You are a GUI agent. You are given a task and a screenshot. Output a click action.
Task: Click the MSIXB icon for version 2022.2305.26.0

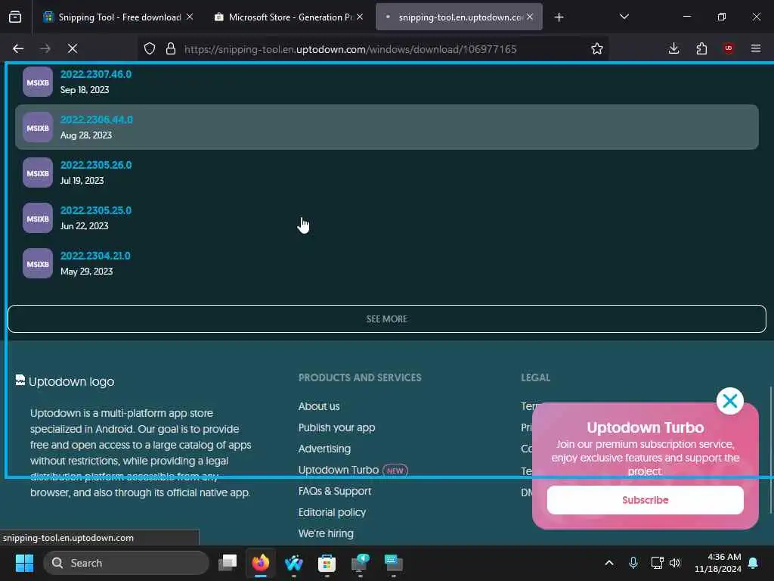(38, 173)
